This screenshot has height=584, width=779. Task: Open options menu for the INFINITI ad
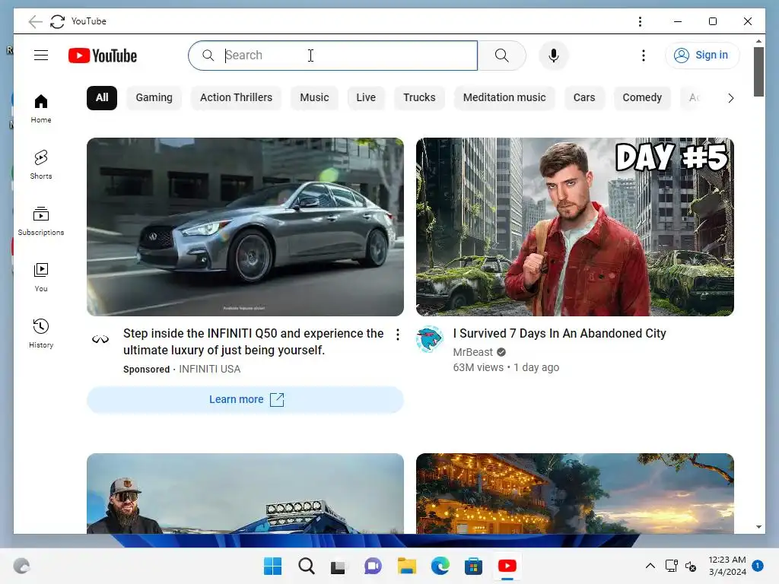(397, 335)
